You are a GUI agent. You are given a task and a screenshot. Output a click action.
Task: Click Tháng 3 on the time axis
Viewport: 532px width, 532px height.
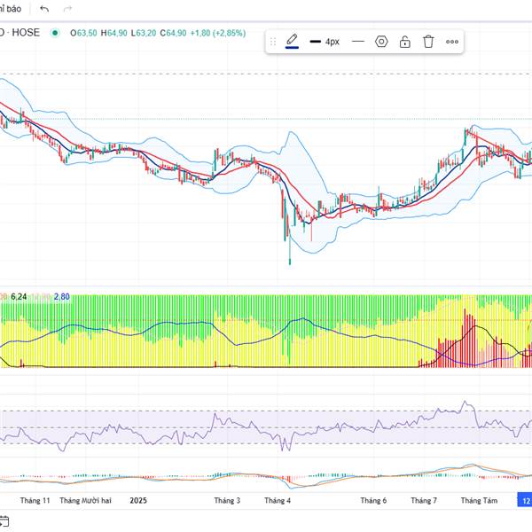(x=227, y=500)
